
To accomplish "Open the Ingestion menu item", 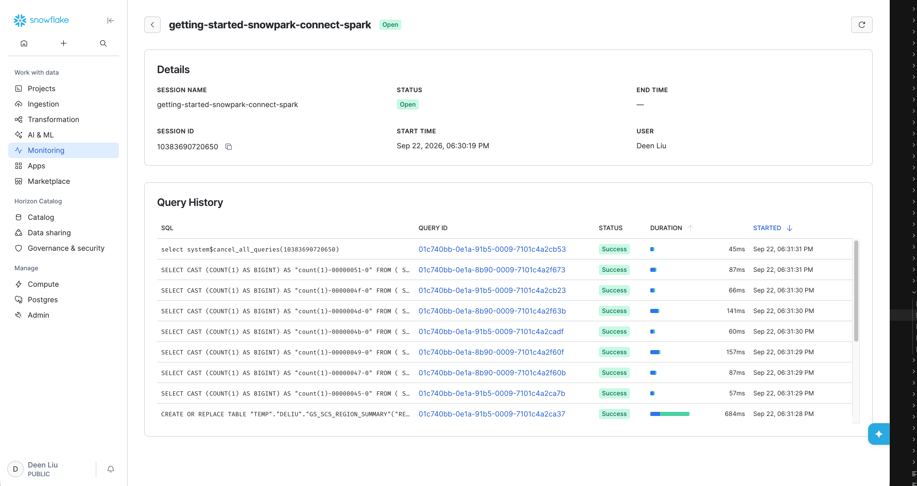I will (x=63, y=104).
